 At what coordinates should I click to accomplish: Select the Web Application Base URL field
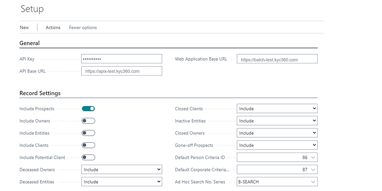pyautogui.click(x=277, y=60)
